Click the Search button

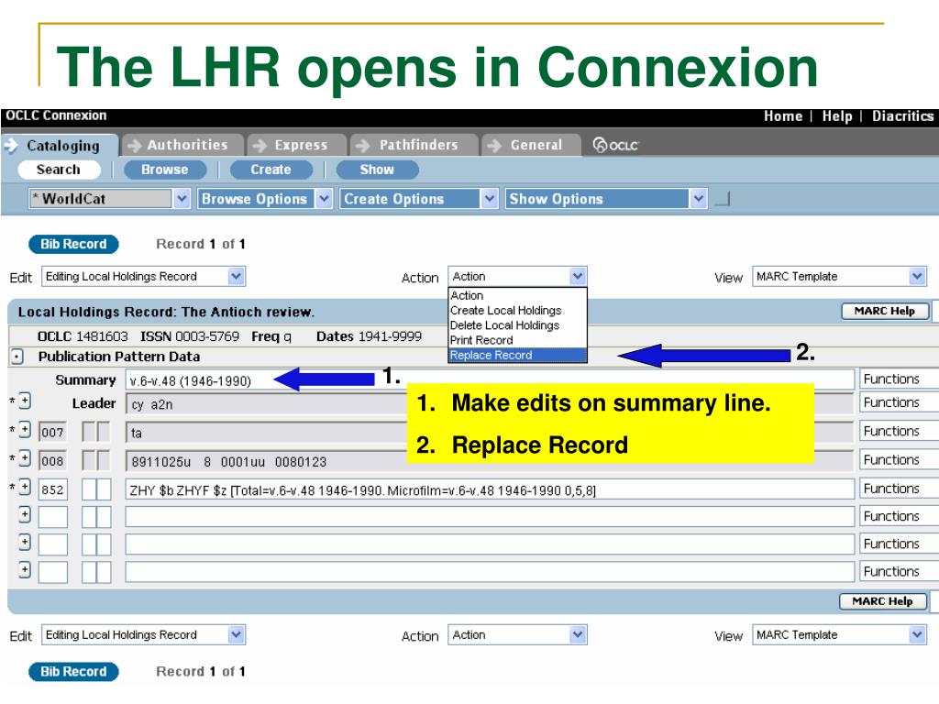point(58,170)
